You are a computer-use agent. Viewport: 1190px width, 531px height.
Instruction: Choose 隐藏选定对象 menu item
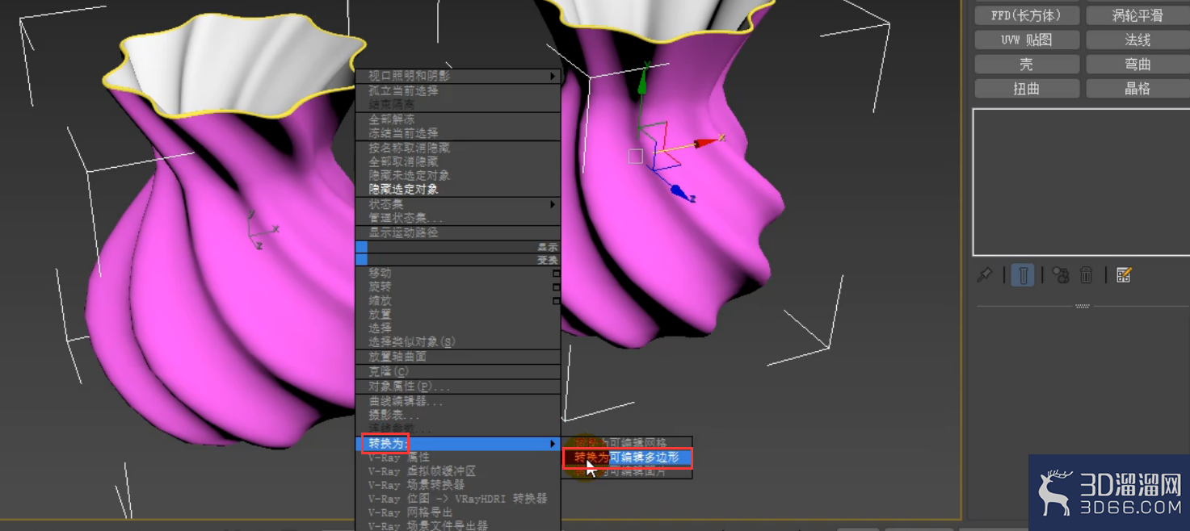click(x=458, y=190)
